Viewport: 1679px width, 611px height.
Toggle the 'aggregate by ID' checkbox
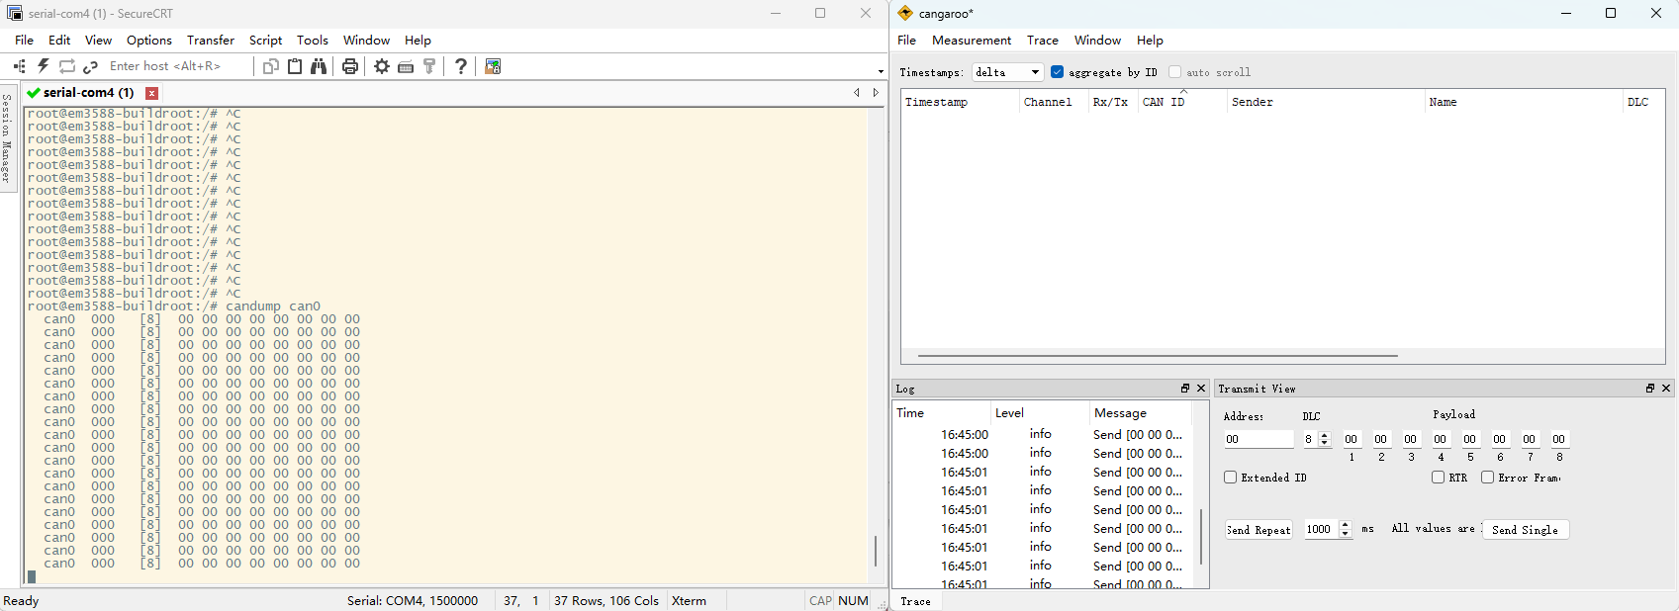pyautogui.click(x=1057, y=72)
